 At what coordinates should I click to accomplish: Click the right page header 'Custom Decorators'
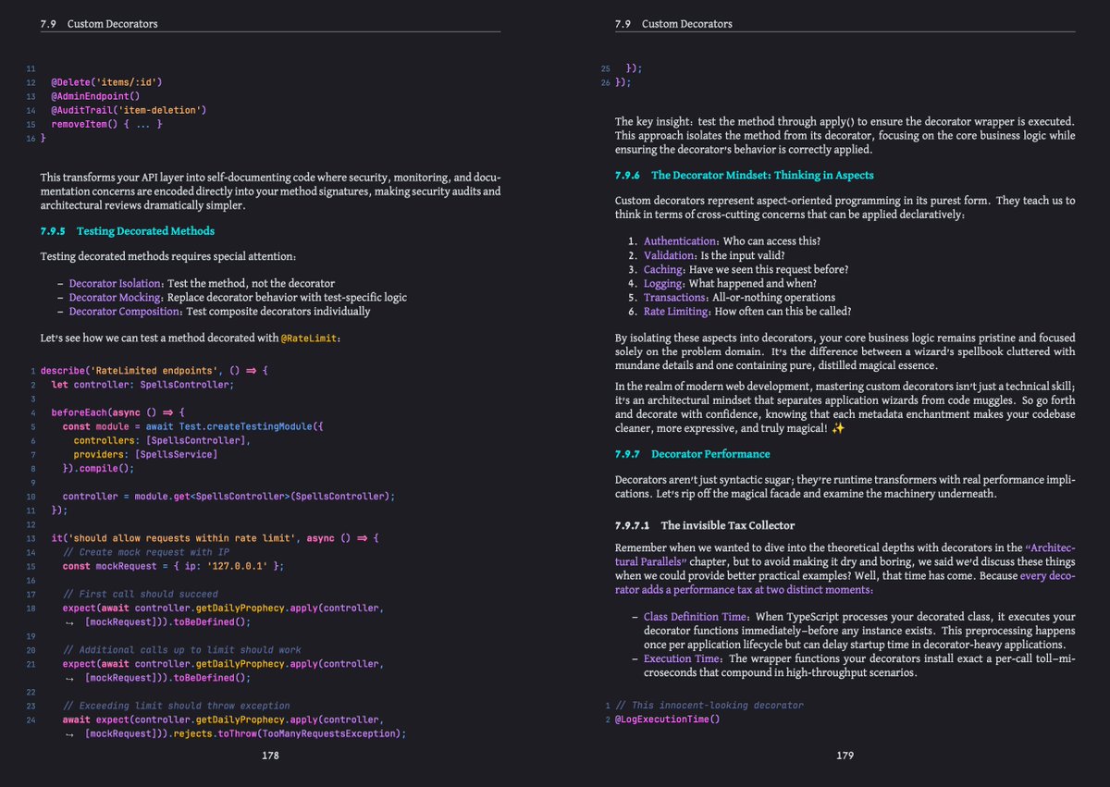pos(686,24)
